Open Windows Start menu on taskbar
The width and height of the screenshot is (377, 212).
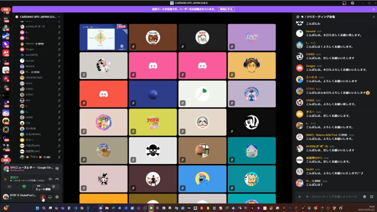(x=37, y=208)
